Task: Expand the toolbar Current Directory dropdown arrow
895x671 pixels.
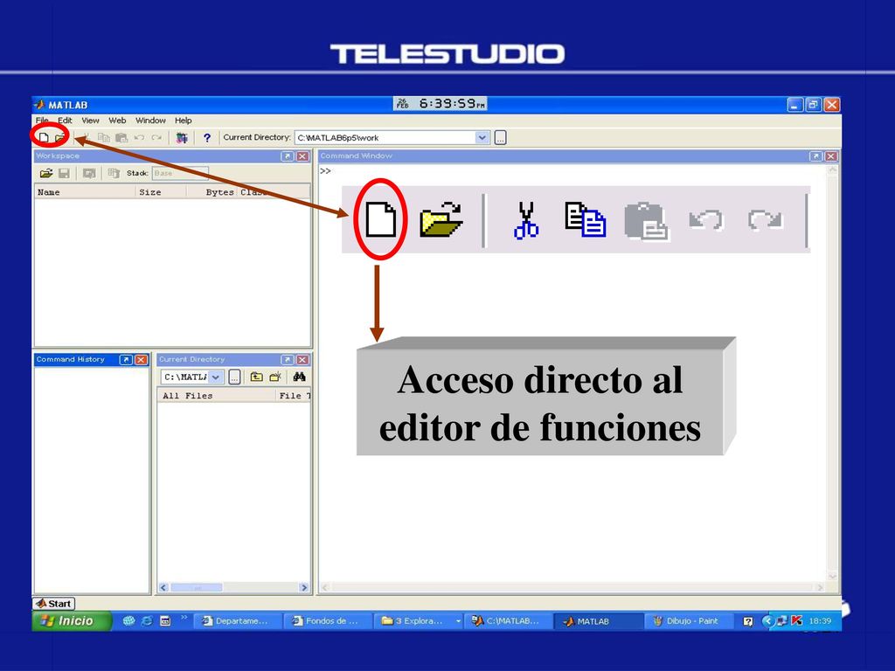Action: tap(482, 137)
